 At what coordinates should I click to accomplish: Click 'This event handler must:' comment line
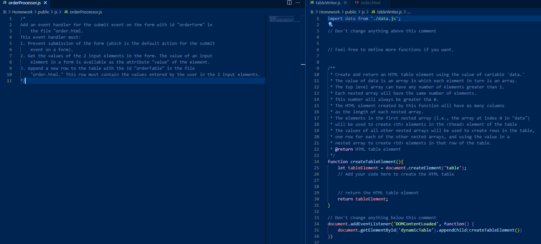(51, 37)
